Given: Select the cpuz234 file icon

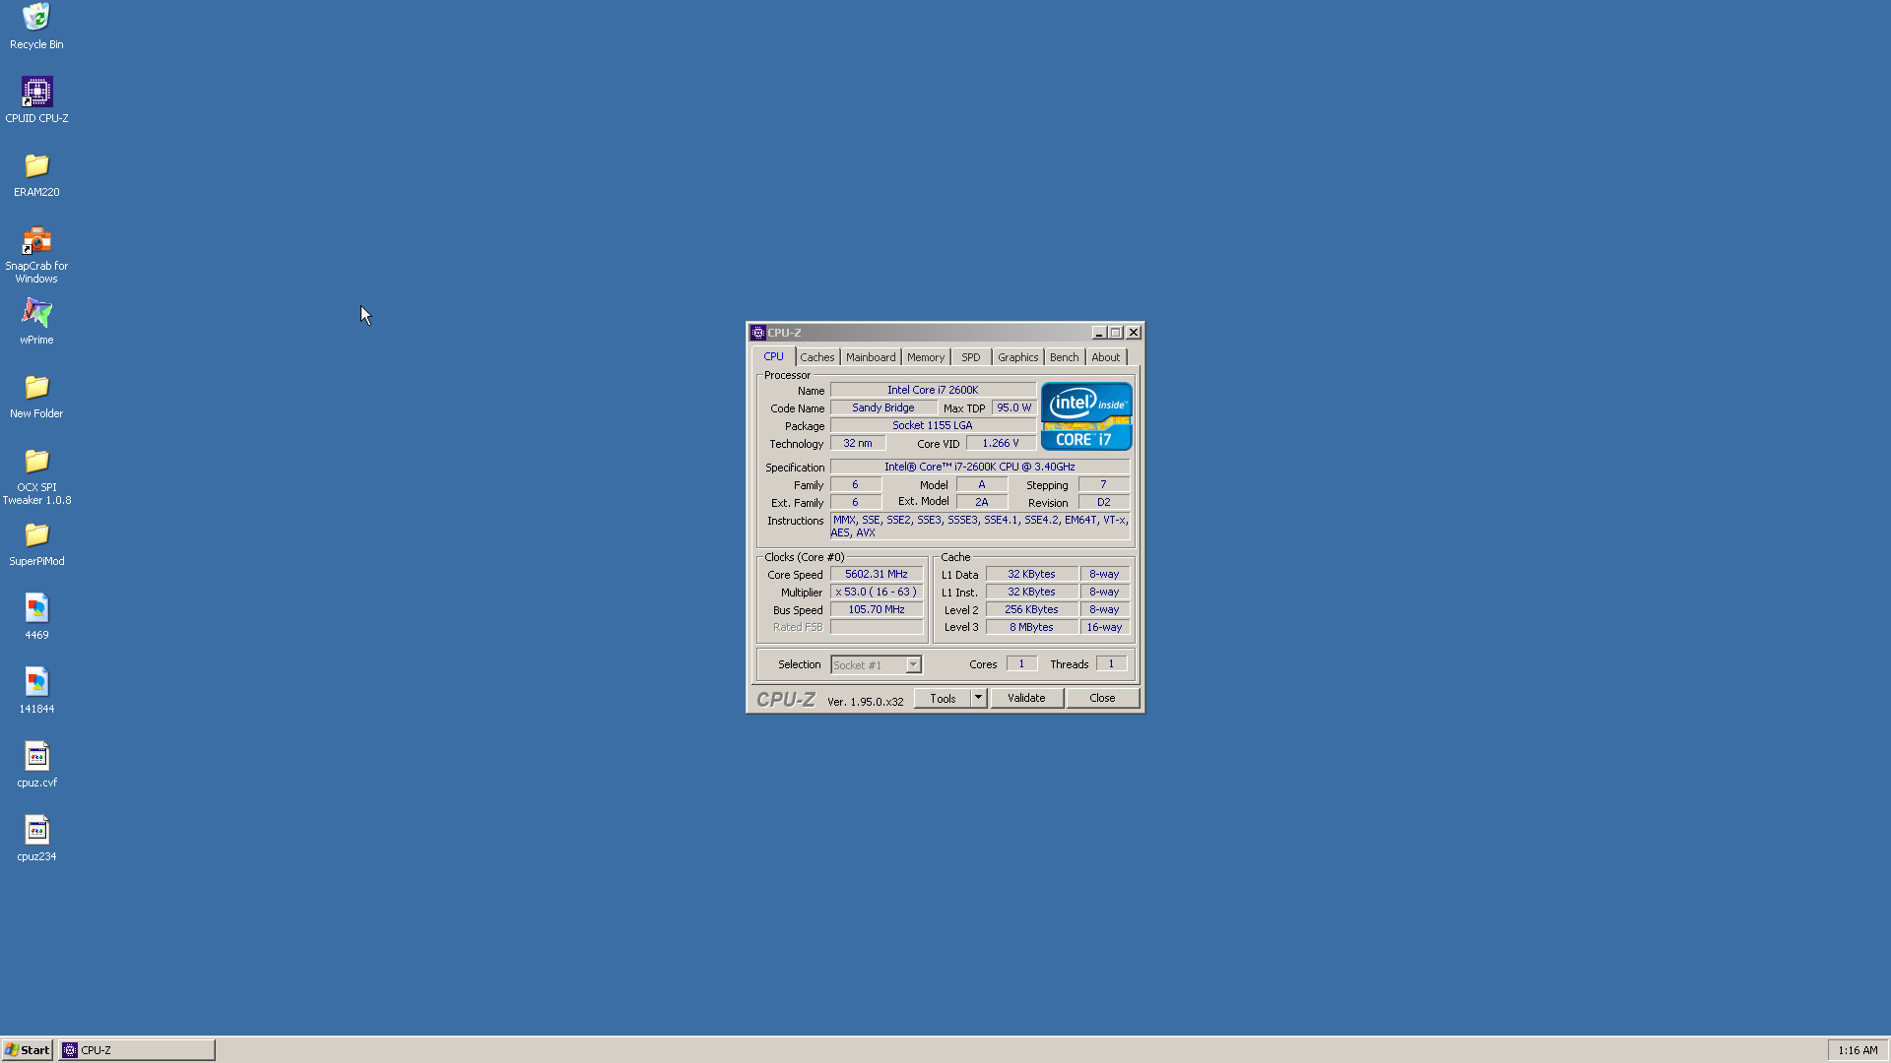Looking at the screenshot, I should [36, 839].
